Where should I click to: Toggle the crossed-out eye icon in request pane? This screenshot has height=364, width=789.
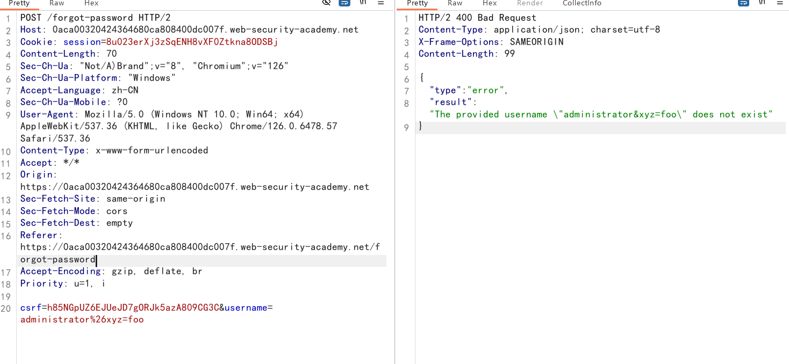pyautogui.click(x=326, y=3)
